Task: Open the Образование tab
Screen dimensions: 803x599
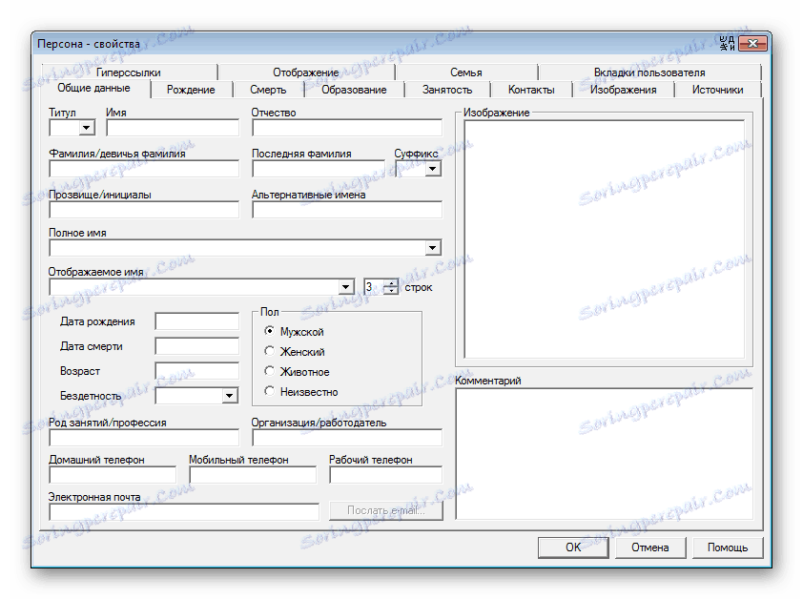Action: tap(354, 90)
